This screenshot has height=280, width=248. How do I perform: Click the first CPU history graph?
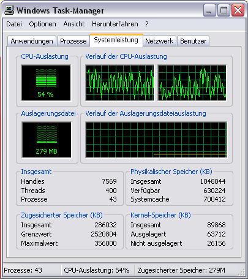[119, 83]
